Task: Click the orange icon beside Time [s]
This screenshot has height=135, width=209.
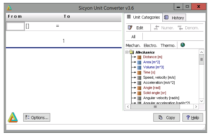Action: pyautogui.click(x=139, y=73)
